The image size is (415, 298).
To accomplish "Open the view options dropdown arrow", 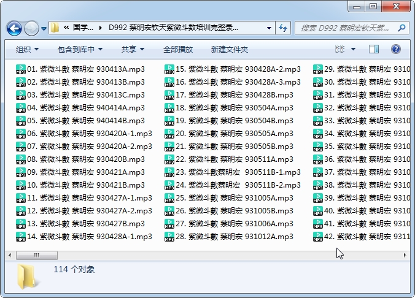I will pos(353,49).
